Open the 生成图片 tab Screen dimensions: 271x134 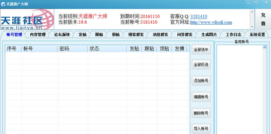209,35
